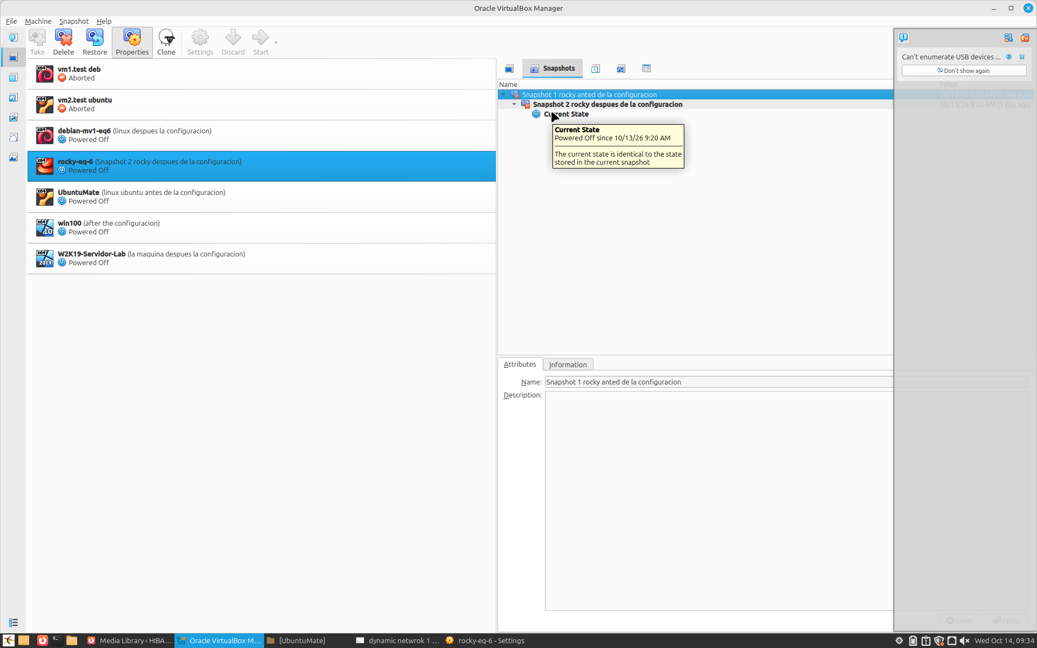This screenshot has width=1037, height=648.
Task: Open the Extensions icon in left sidebar
Action: (14, 77)
